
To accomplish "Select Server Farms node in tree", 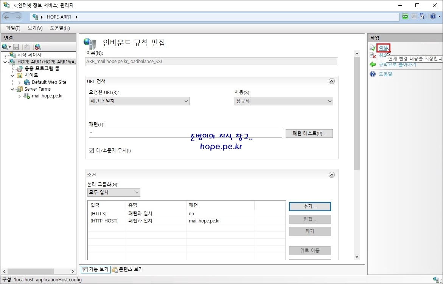I will click(37, 89).
